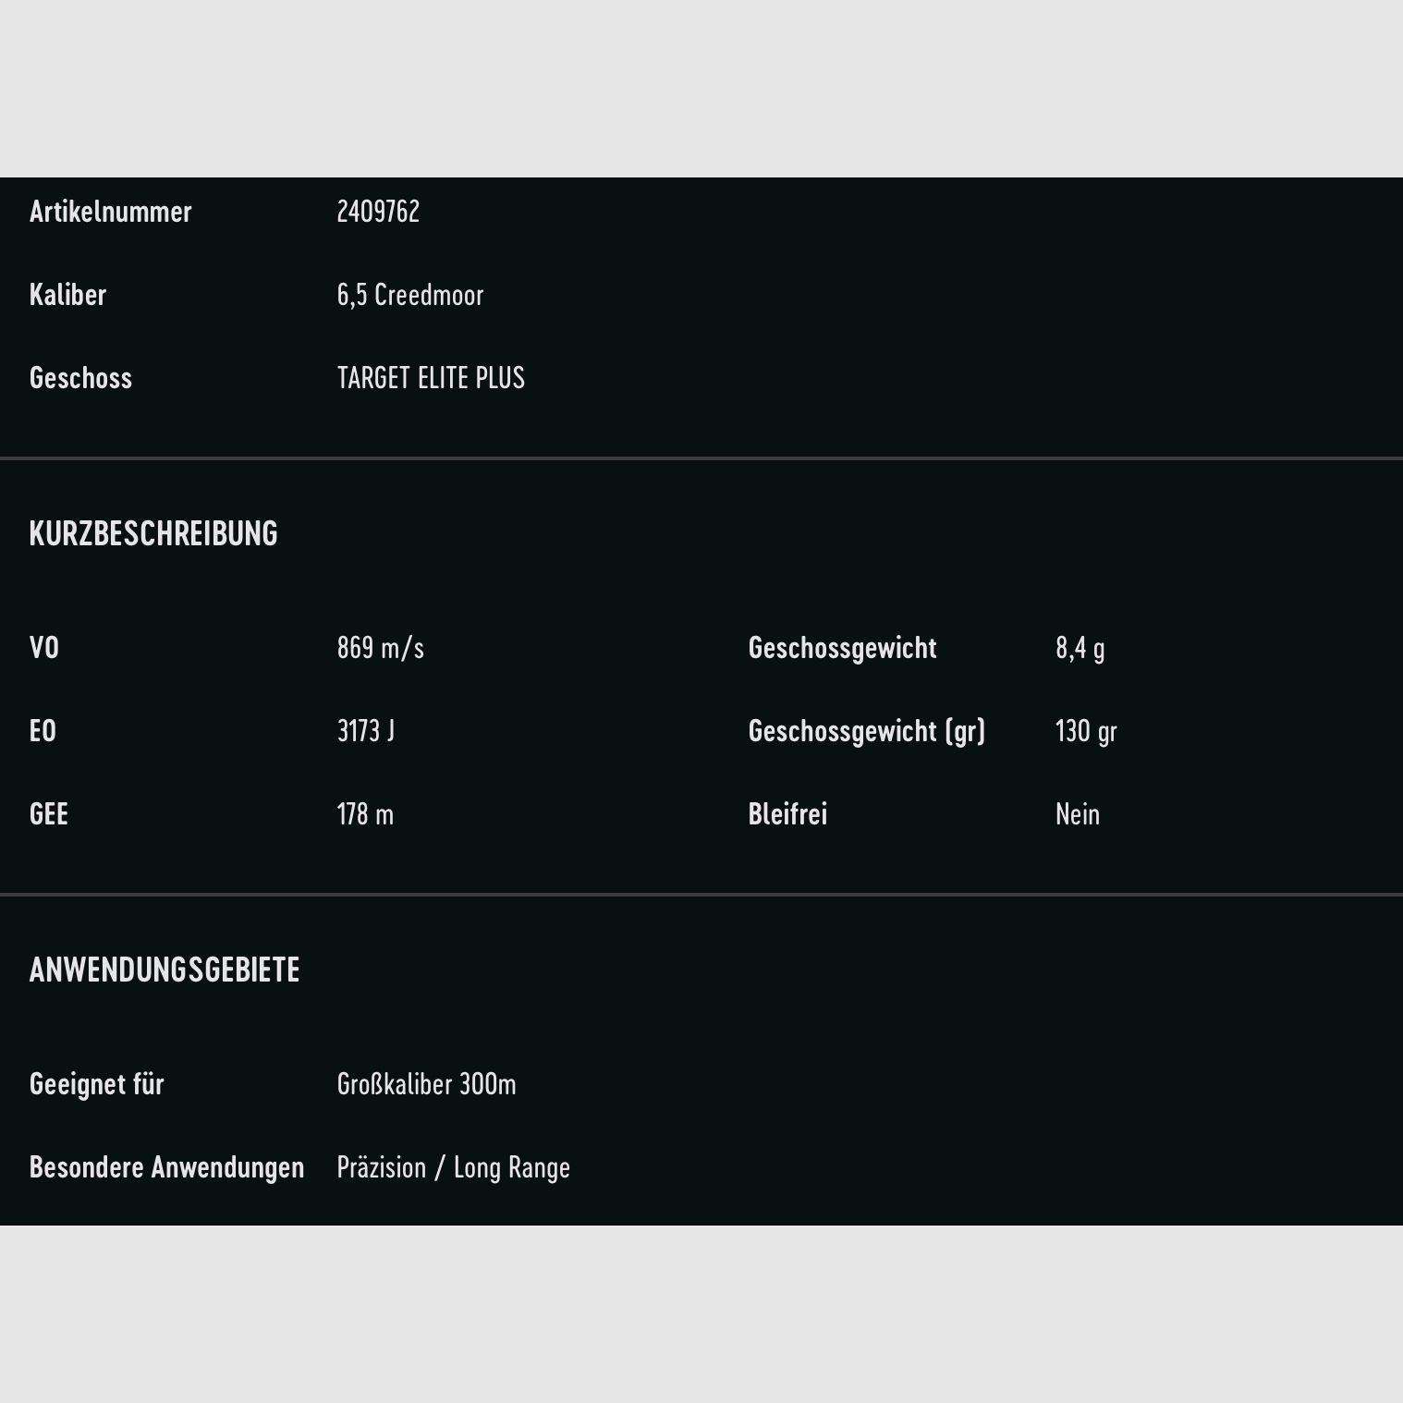Select the Nein value beside Bleifrei
Screen dimensions: 1403x1403
coord(1078,814)
